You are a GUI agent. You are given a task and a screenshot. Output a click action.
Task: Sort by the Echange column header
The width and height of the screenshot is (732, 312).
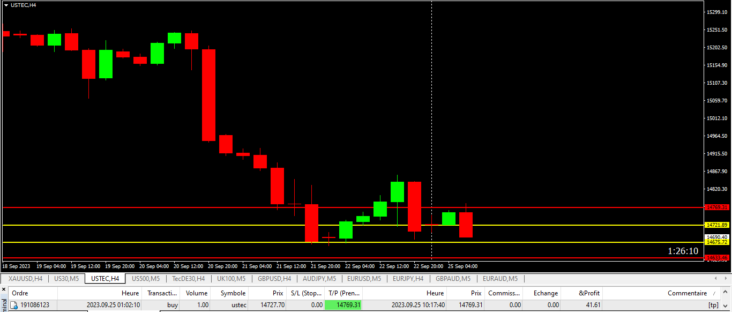[542, 293]
